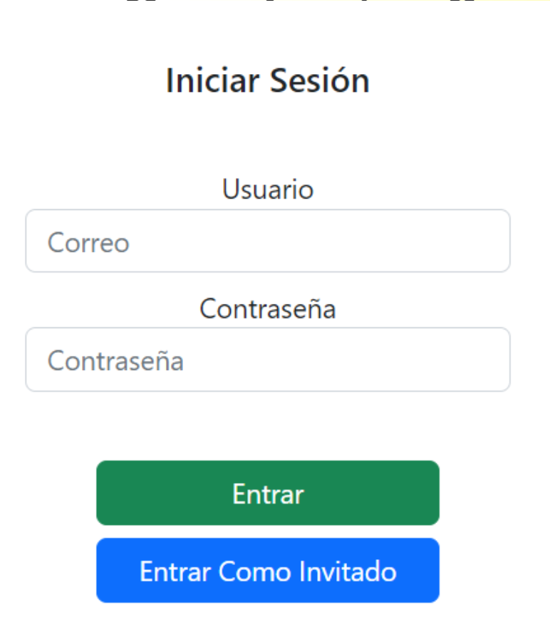The height and width of the screenshot is (634, 550).
Task: Click the Contraseña label above password box
Action: [x=268, y=309]
